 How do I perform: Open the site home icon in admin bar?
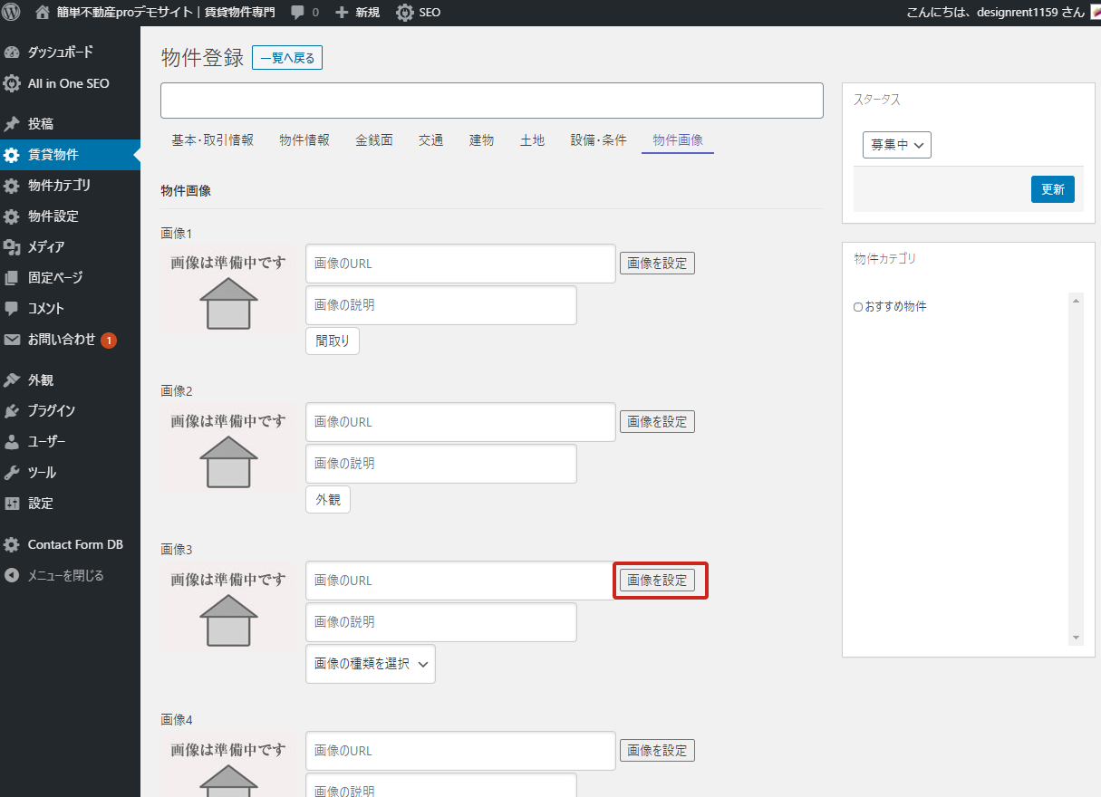coord(43,13)
